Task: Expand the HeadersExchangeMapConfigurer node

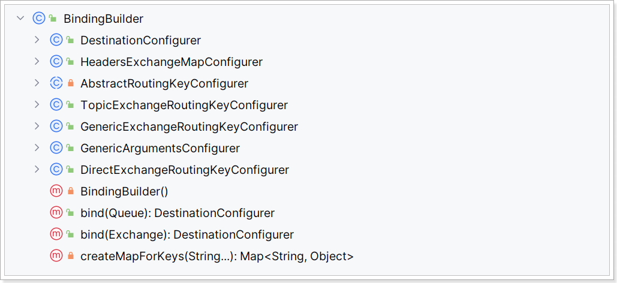Action: click(37, 61)
